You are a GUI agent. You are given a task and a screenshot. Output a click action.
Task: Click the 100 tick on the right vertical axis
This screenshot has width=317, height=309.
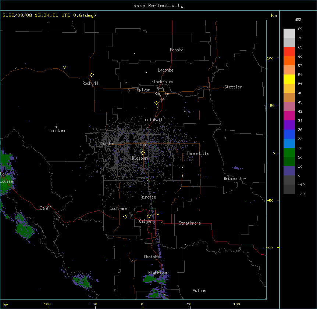270,58
